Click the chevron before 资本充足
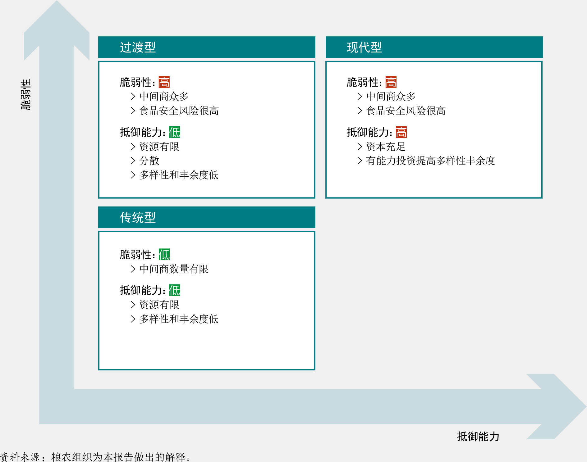Screen dimensions: 587x462 (360, 147)
